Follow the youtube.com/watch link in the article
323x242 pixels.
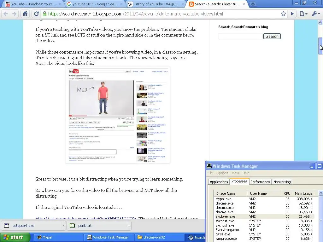[x=85, y=218]
